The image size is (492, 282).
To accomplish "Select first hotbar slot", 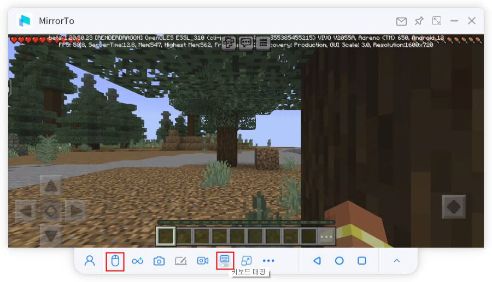I will click(166, 236).
